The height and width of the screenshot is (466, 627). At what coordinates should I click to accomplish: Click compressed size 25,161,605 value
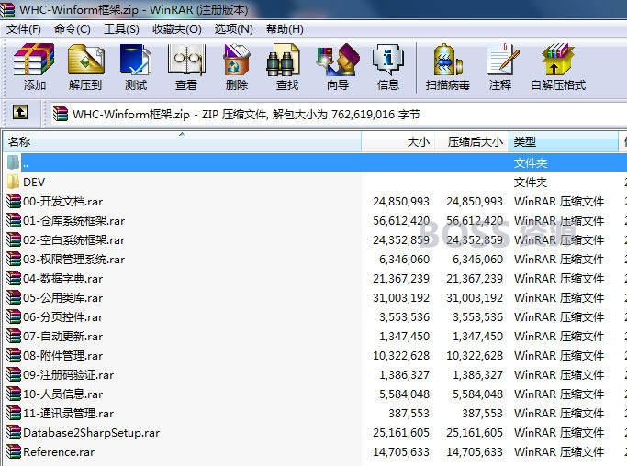(x=475, y=432)
